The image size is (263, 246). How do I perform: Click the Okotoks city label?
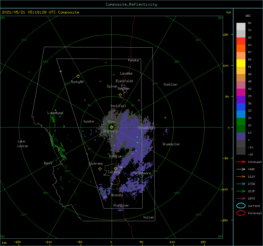(117, 195)
